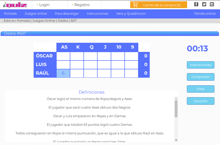Open Vera y Quadrivium menu
This screenshot has height=145, width=220.
point(131,14)
